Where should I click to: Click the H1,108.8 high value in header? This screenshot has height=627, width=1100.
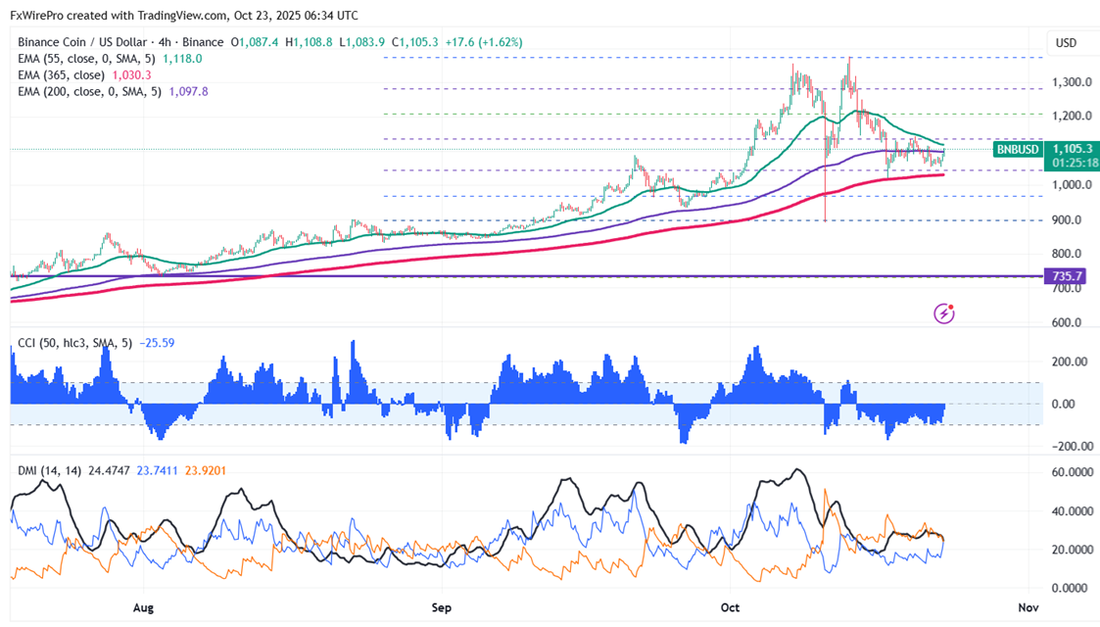point(309,42)
